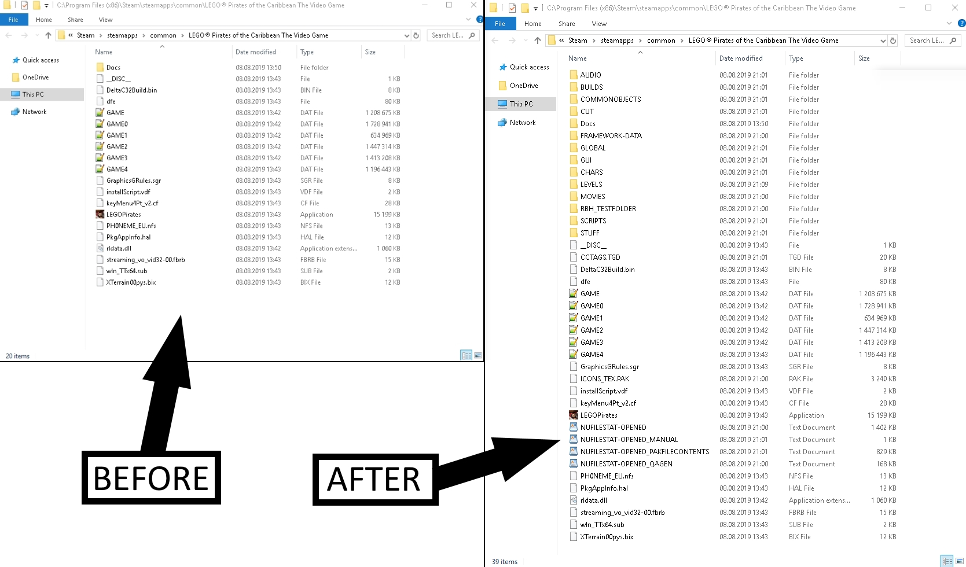
Task: Select the GAME3 DAT file icon in AFTER window
Action: pyautogui.click(x=574, y=342)
